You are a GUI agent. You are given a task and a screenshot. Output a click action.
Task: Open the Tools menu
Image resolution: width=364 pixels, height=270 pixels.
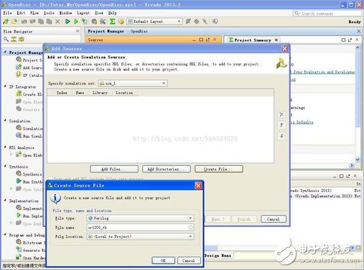coord(49,12)
